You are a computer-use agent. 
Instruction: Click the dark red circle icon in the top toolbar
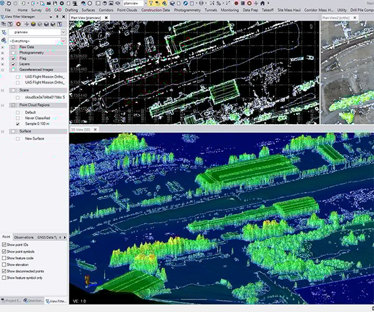point(236,3)
